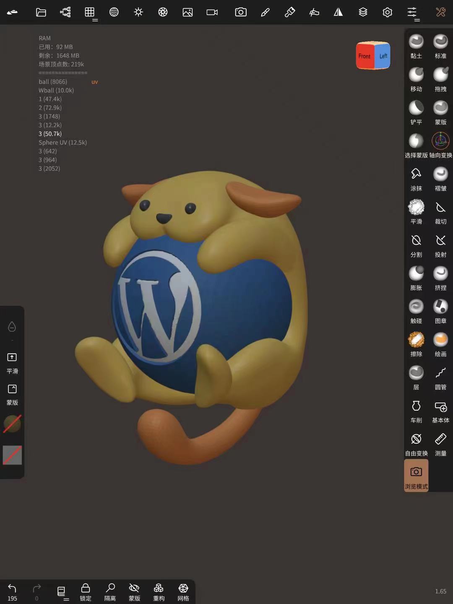The image size is (453, 604).
Task: Open the files folder menu
Action: click(41, 13)
